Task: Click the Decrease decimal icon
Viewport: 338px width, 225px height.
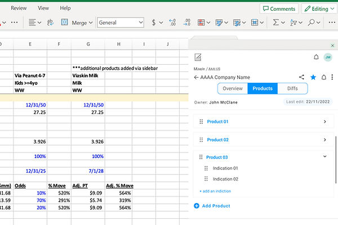Action: 186,22
